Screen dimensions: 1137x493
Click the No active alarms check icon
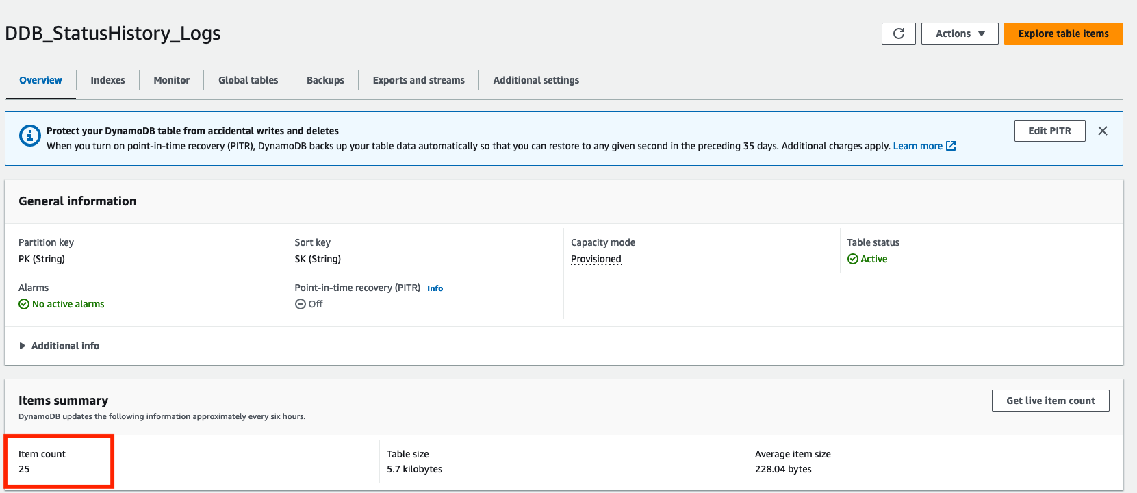coord(24,304)
